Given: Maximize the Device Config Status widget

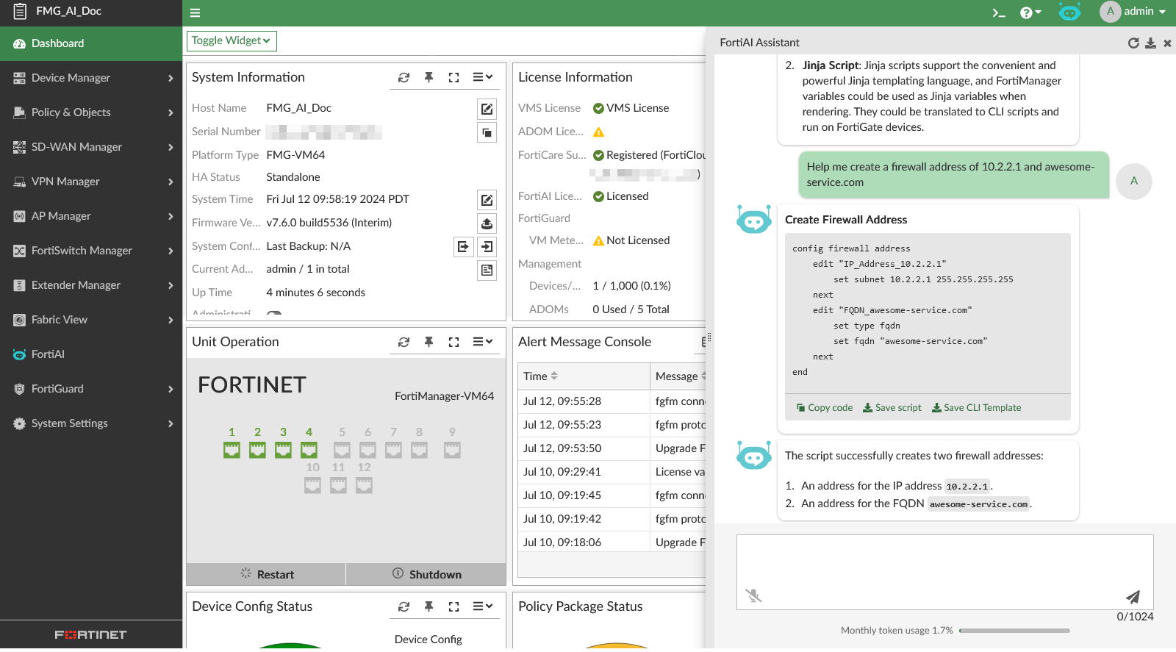Looking at the screenshot, I should (453, 606).
